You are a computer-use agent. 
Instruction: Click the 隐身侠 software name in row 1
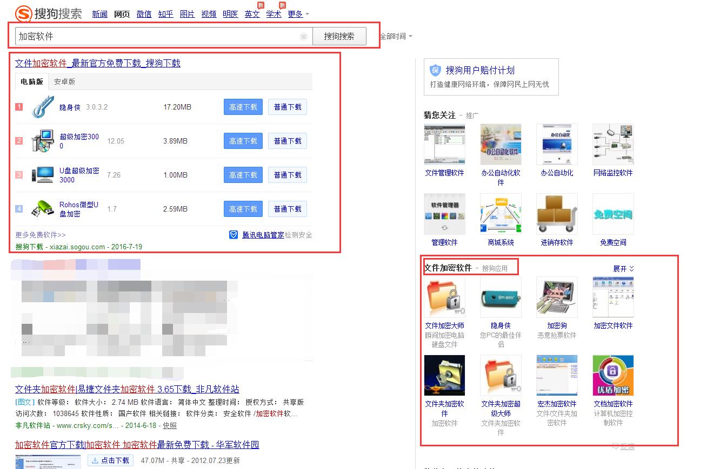tap(70, 107)
